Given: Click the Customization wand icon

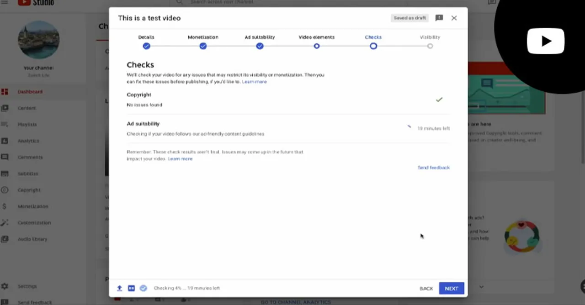Looking at the screenshot, I should (x=5, y=223).
